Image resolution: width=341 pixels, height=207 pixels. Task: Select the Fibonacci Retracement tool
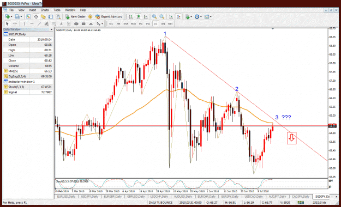(54, 23)
